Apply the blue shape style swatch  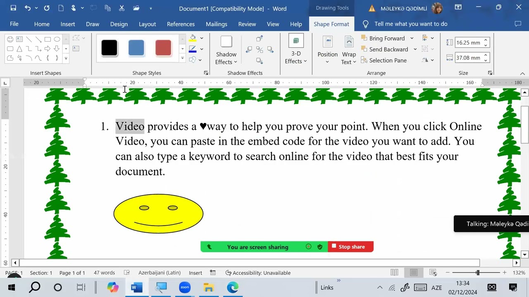tap(136, 48)
